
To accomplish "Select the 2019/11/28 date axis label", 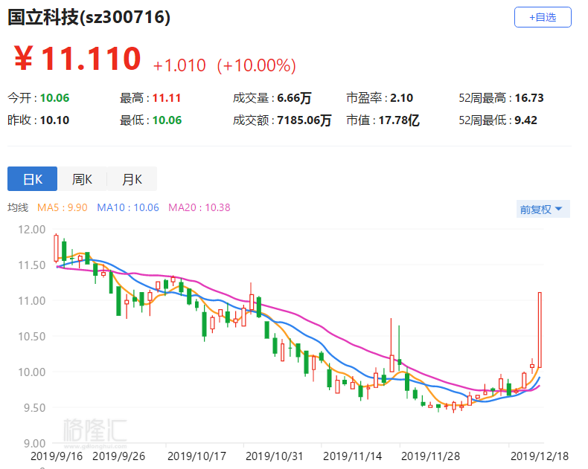I will (430, 456).
